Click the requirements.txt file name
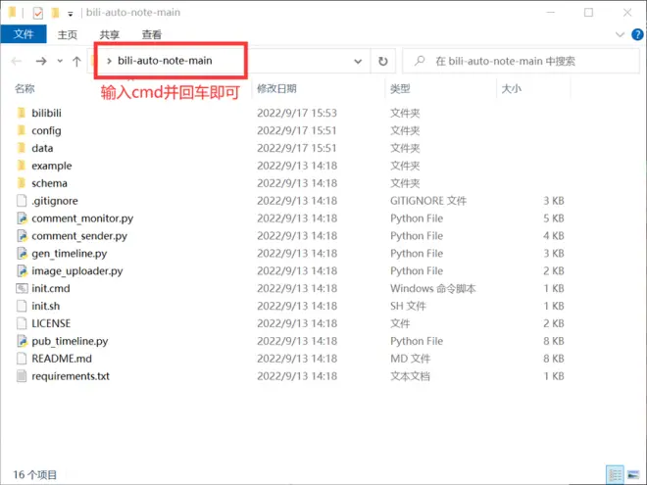The width and height of the screenshot is (647, 485). tap(71, 376)
